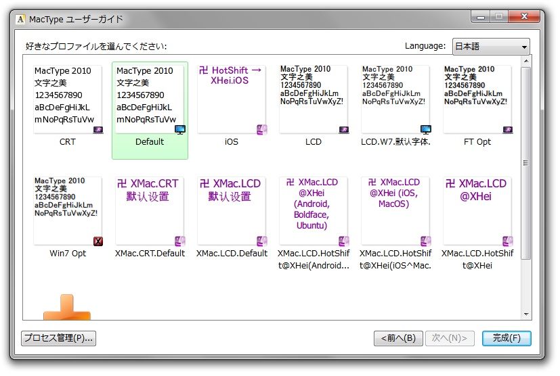Click purple icon on the iOS, MacOS profile

click(426, 241)
